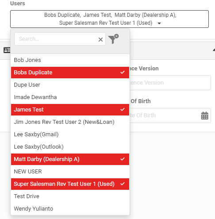Click the Licence Version input field
This screenshot has width=215, height=219.
tap(170, 83)
